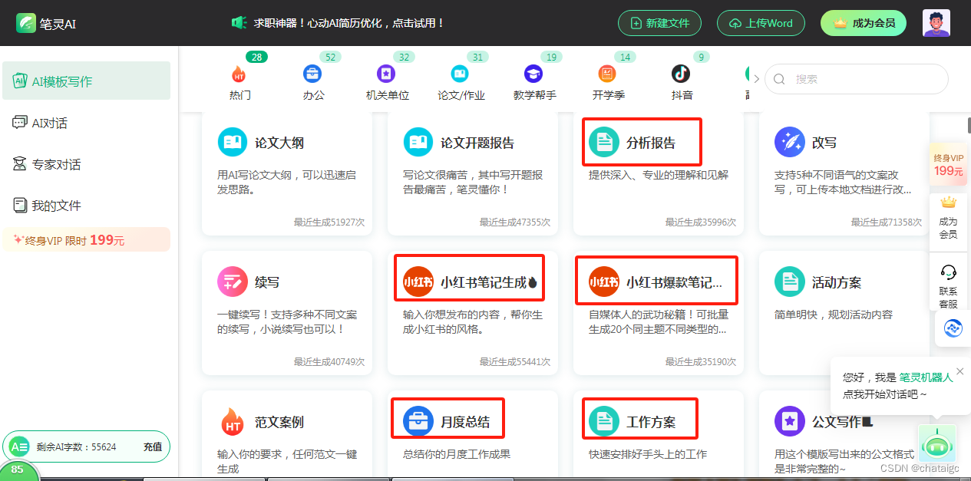971x481 pixels.
Task: Click the 续写 card title
Action: [x=267, y=282]
